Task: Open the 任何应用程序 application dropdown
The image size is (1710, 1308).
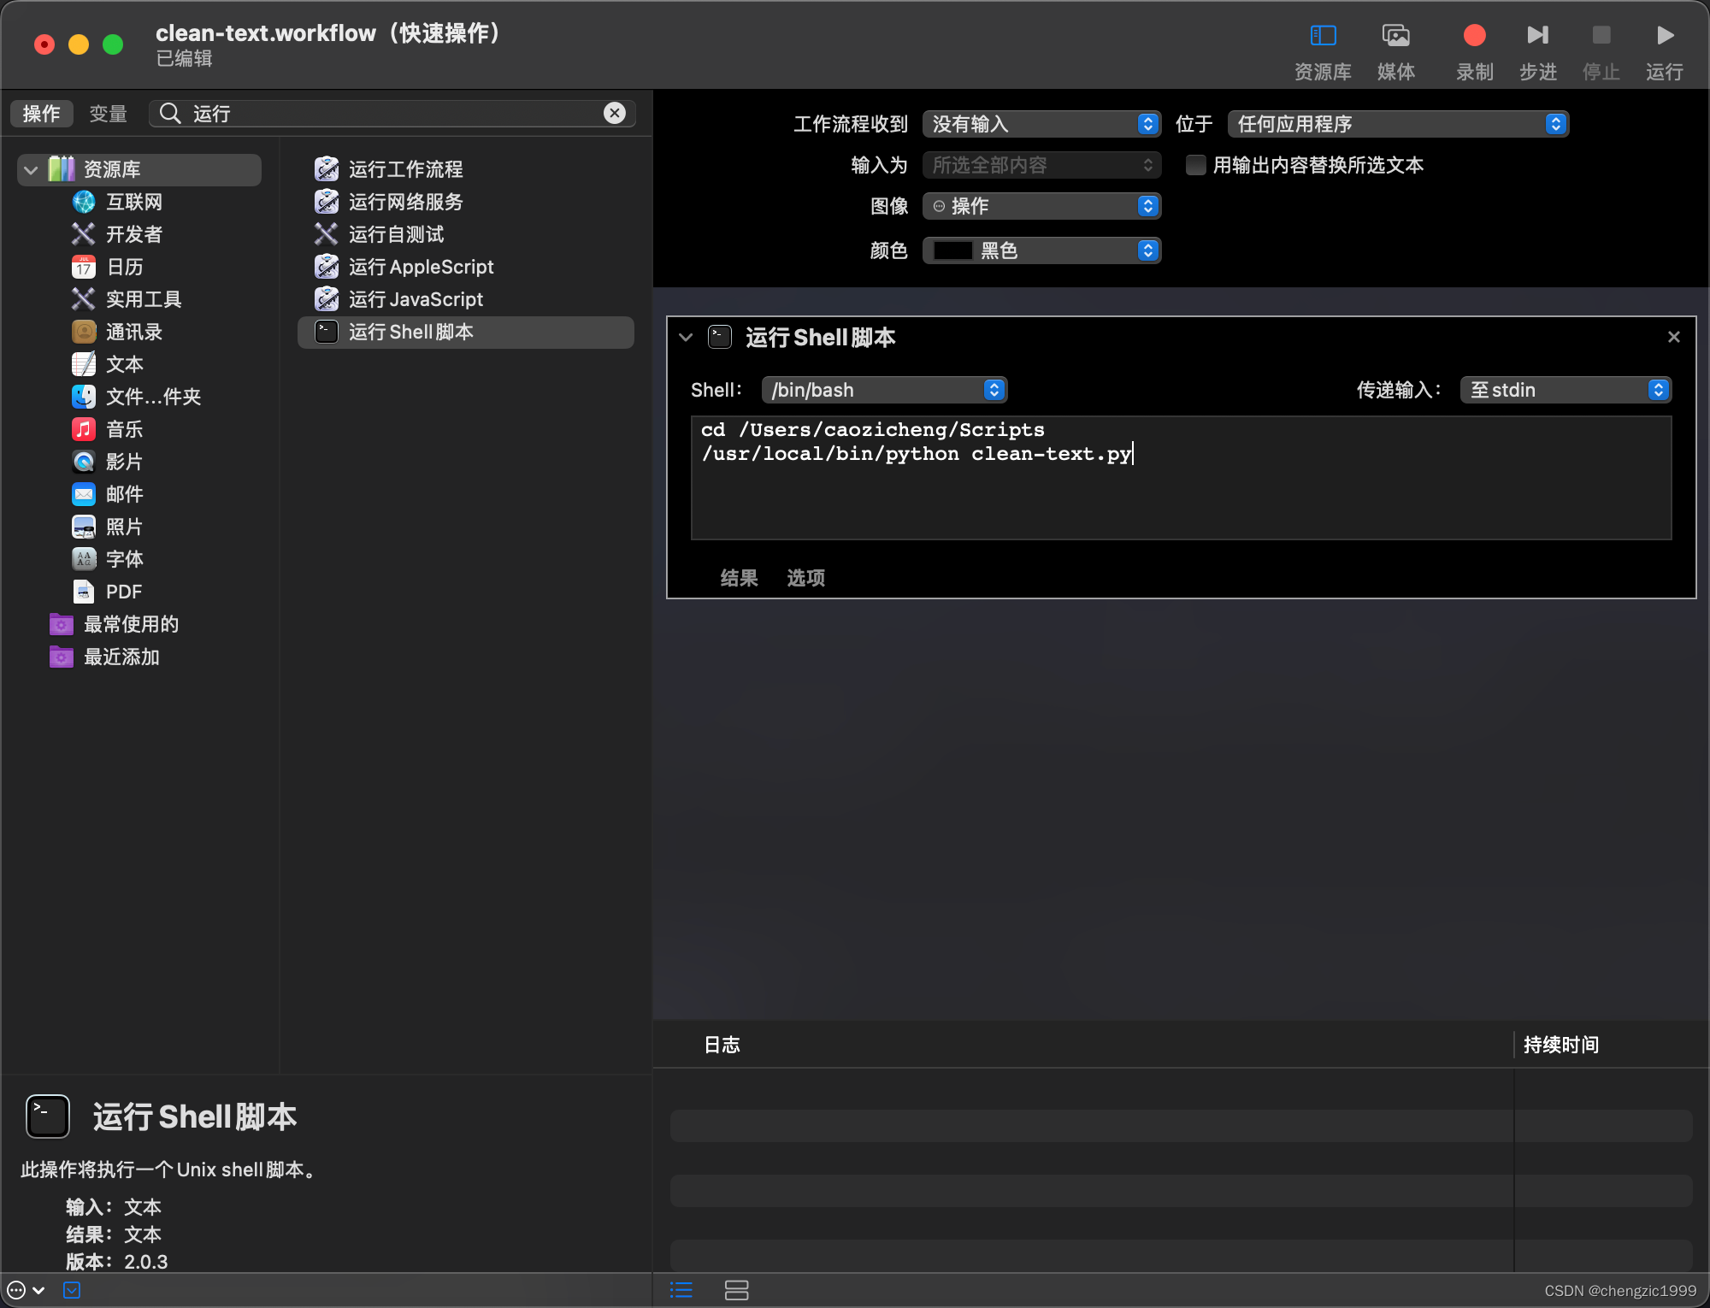Action: pos(1398,124)
